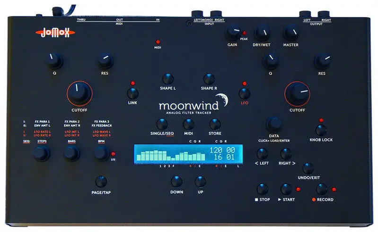Image resolution: width=378 pixels, height=232 pixels.
Task: Toggle the LFO button
Action: pos(244,93)
